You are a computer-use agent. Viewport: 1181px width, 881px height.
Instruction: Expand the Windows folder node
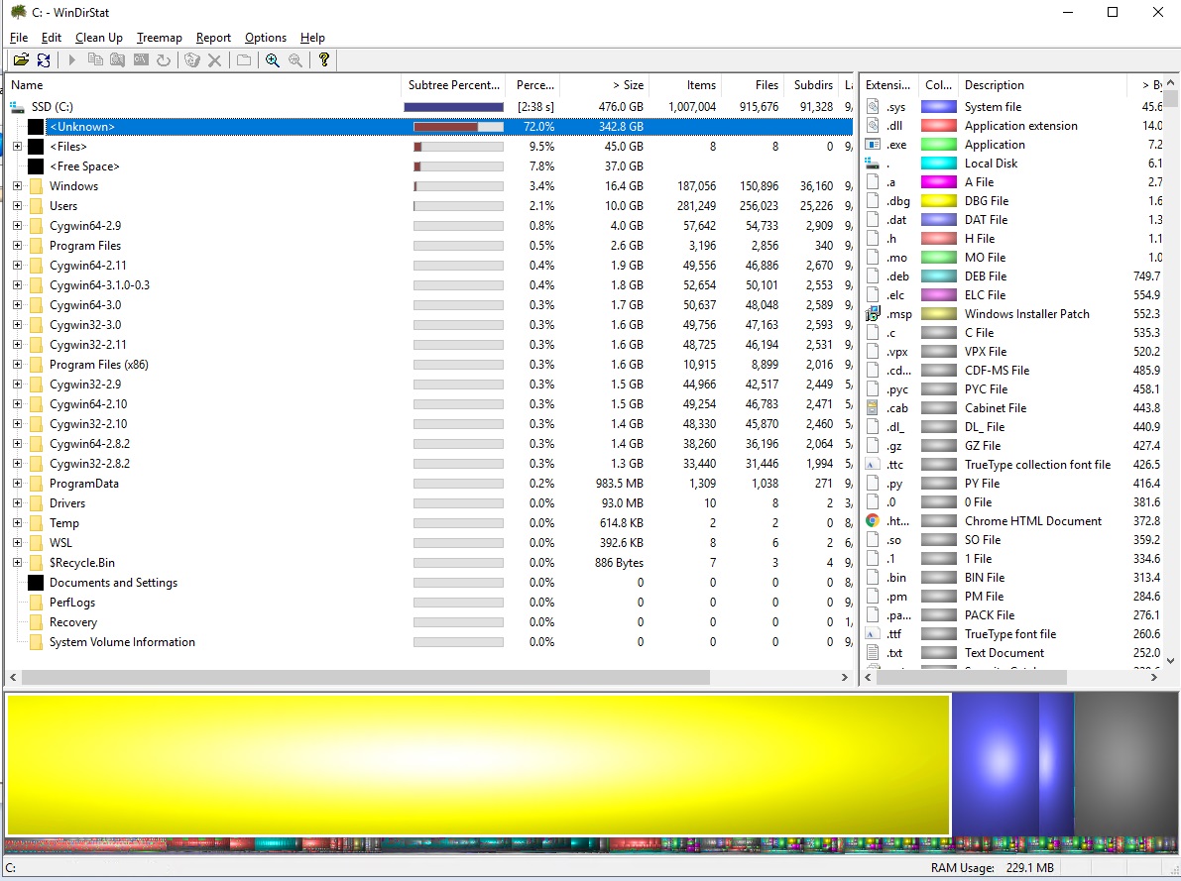point(17,186)
